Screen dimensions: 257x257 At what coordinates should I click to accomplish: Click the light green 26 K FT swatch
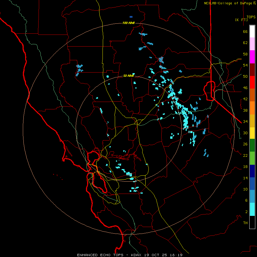point(252,158)
